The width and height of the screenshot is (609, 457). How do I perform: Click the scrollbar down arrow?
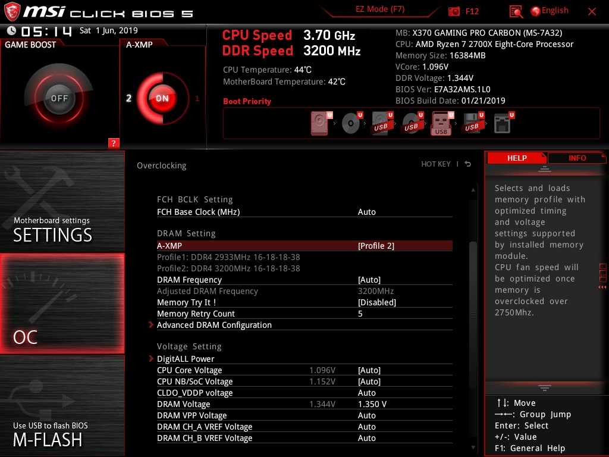473,447
